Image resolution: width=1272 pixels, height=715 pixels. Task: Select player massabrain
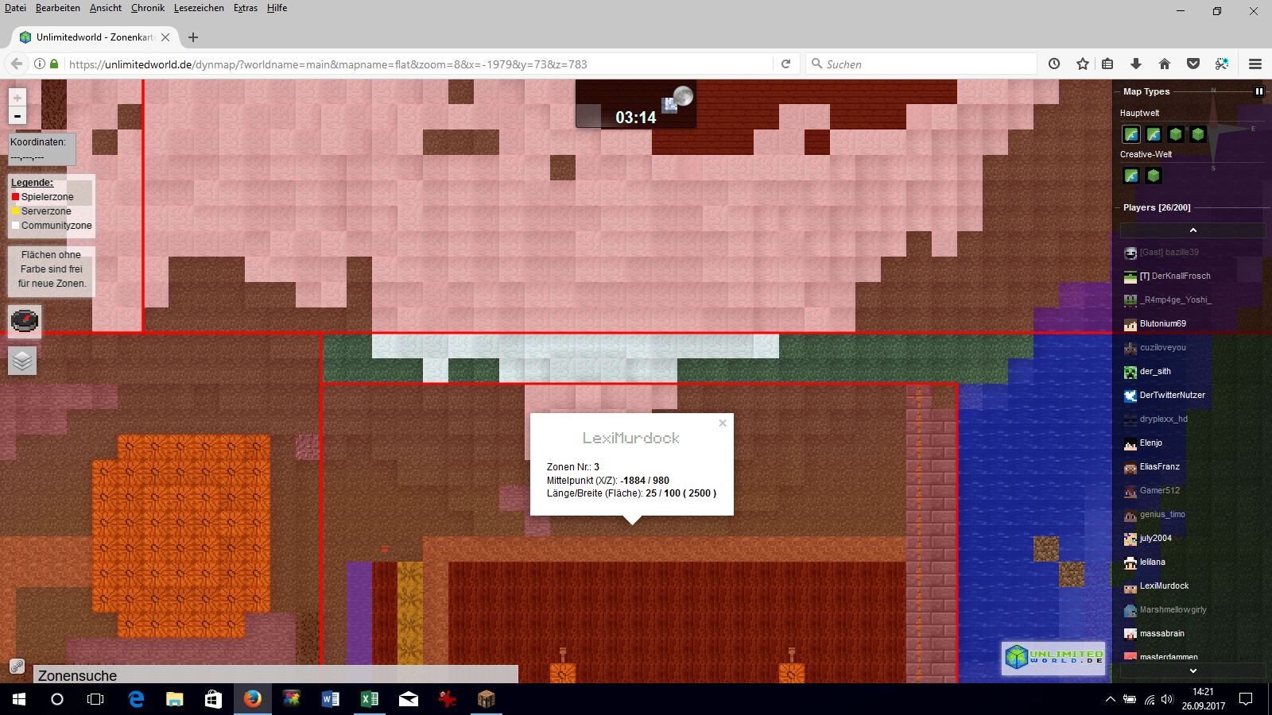1161,633
